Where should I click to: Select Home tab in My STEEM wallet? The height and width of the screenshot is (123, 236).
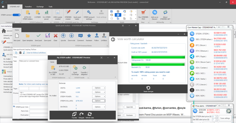[x=52, y=62]
